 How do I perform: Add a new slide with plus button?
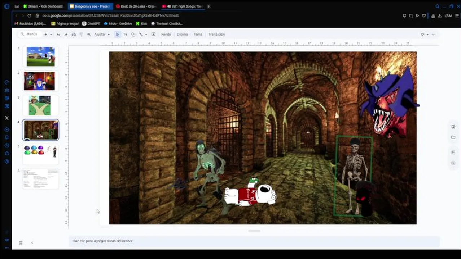[45, 34]
